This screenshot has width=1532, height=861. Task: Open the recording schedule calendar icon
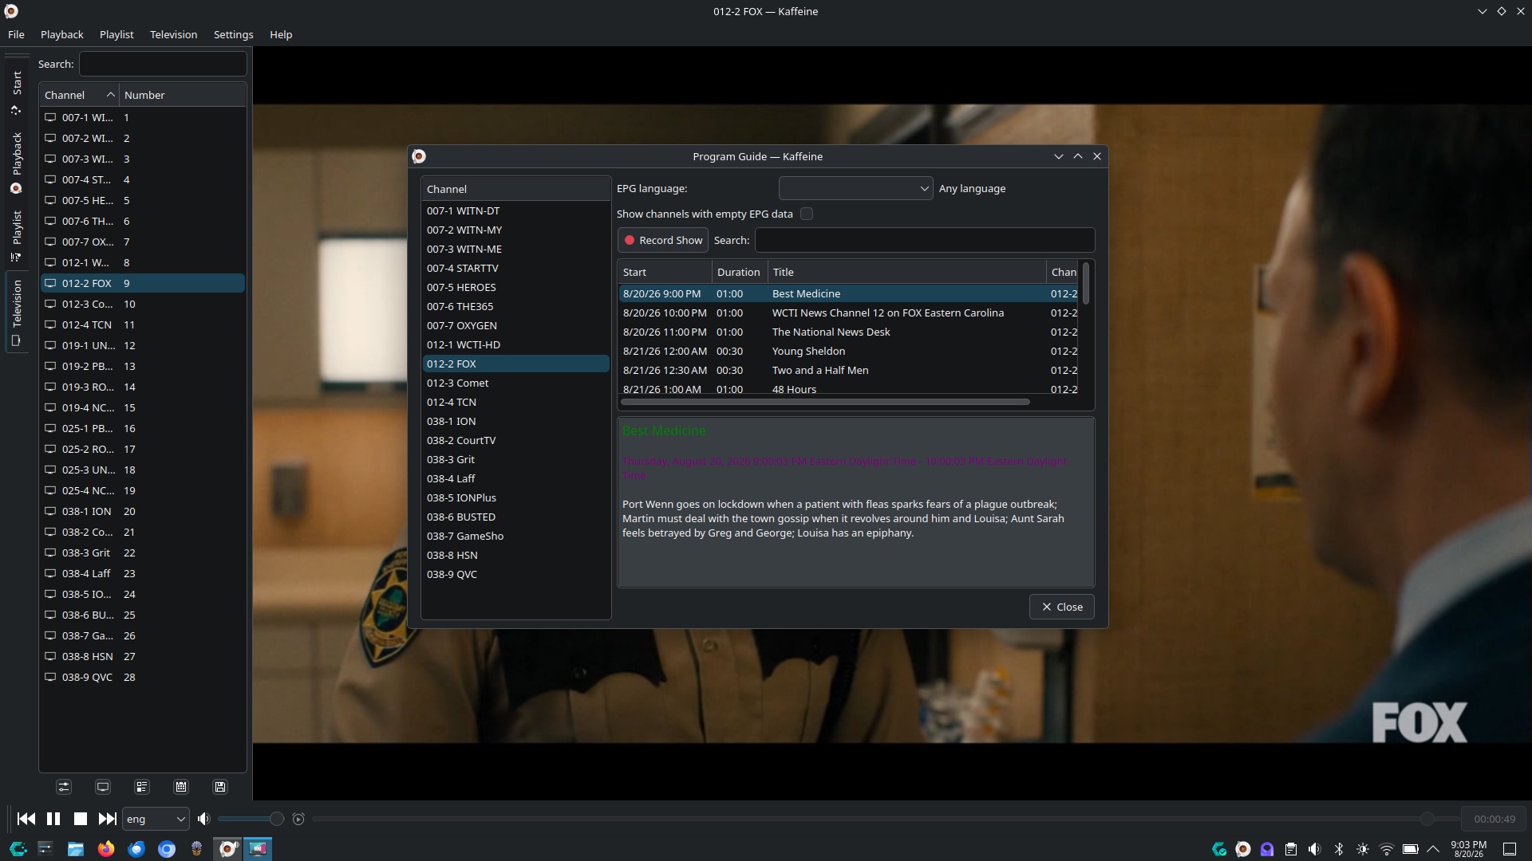pyautogui.click(x=181, y=787)
